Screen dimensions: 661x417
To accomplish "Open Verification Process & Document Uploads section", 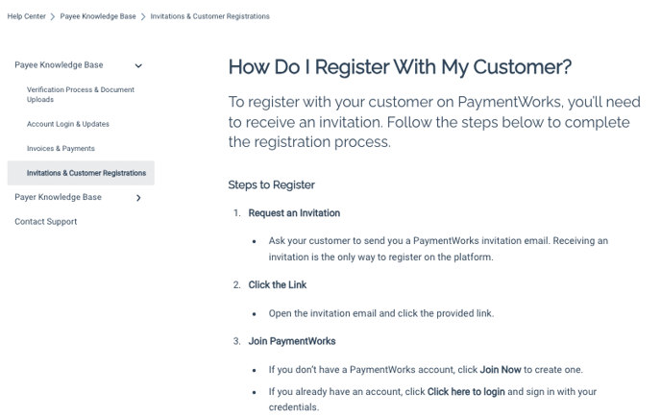I will [81, 94].
